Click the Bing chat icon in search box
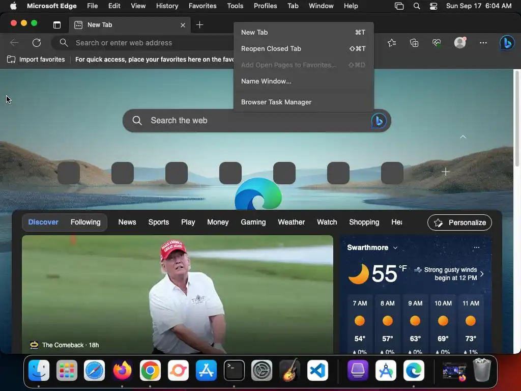This screenshot has width=521, height=391. point(379,121)
